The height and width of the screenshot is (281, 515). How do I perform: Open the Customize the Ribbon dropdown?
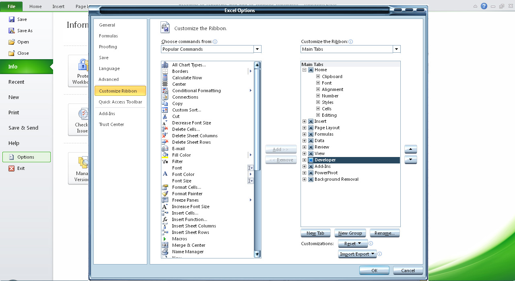[397, 49]
